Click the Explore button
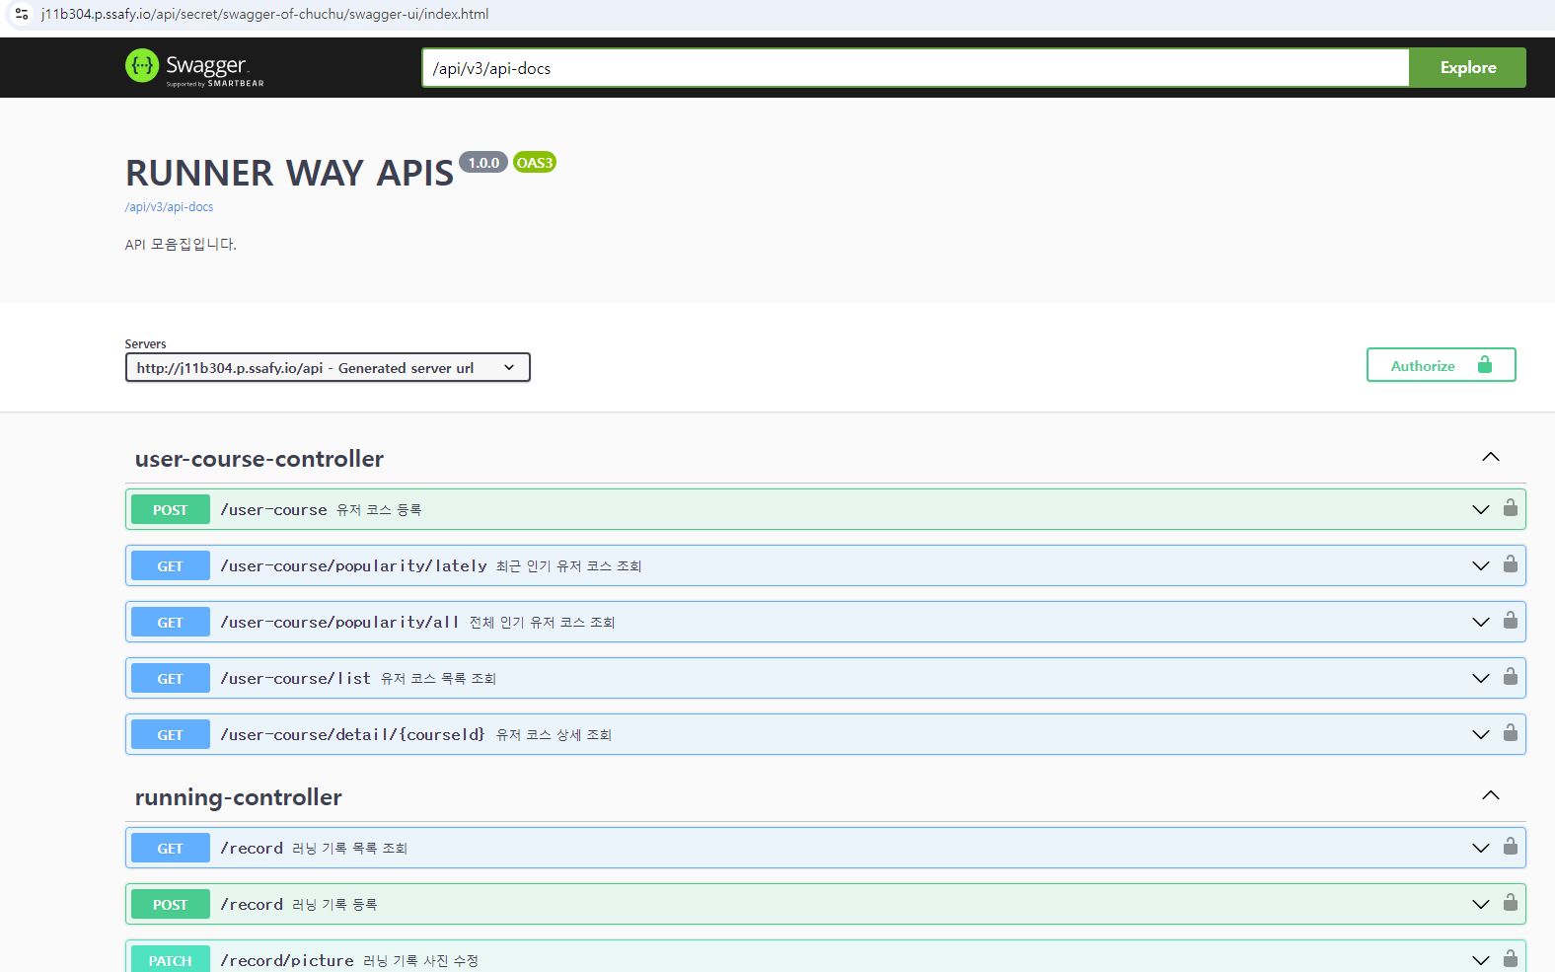The height and width of the screenshot is (972, 1555). tap(1467, 67)
